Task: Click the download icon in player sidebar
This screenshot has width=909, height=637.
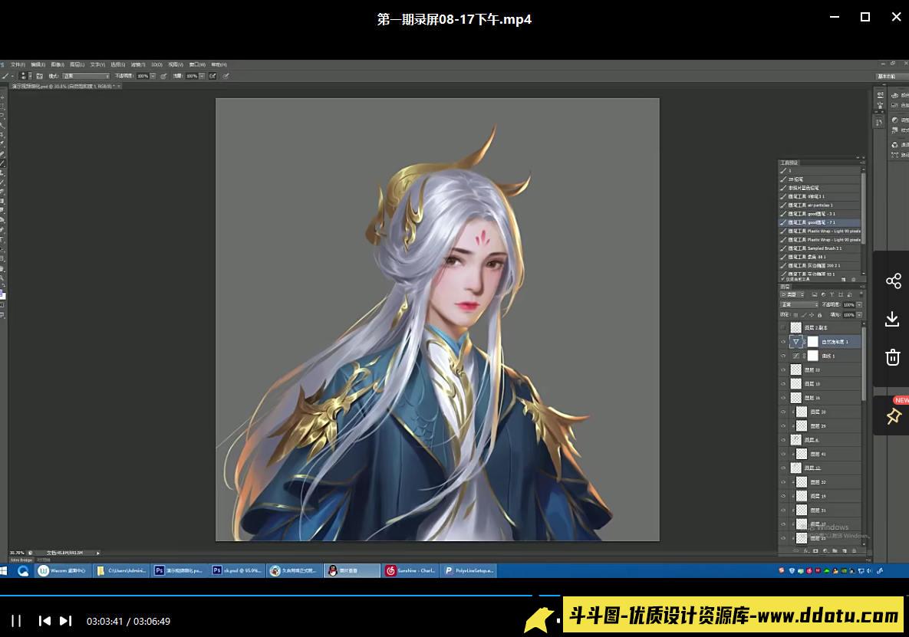Action: click(x=893, y=319)
